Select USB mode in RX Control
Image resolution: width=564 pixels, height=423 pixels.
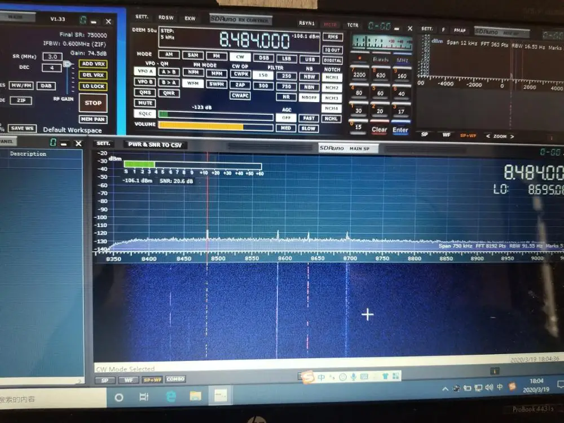pos(310,59)
